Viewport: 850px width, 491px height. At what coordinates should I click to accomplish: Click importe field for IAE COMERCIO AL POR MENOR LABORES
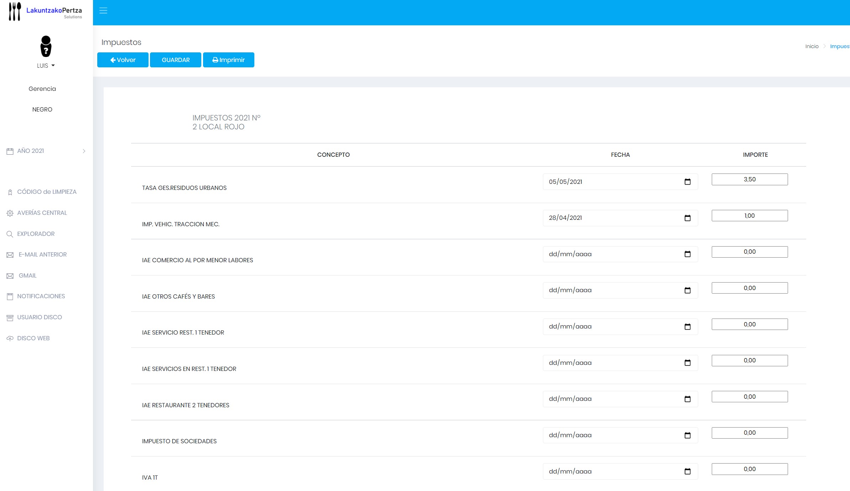[x=750, y=252]
